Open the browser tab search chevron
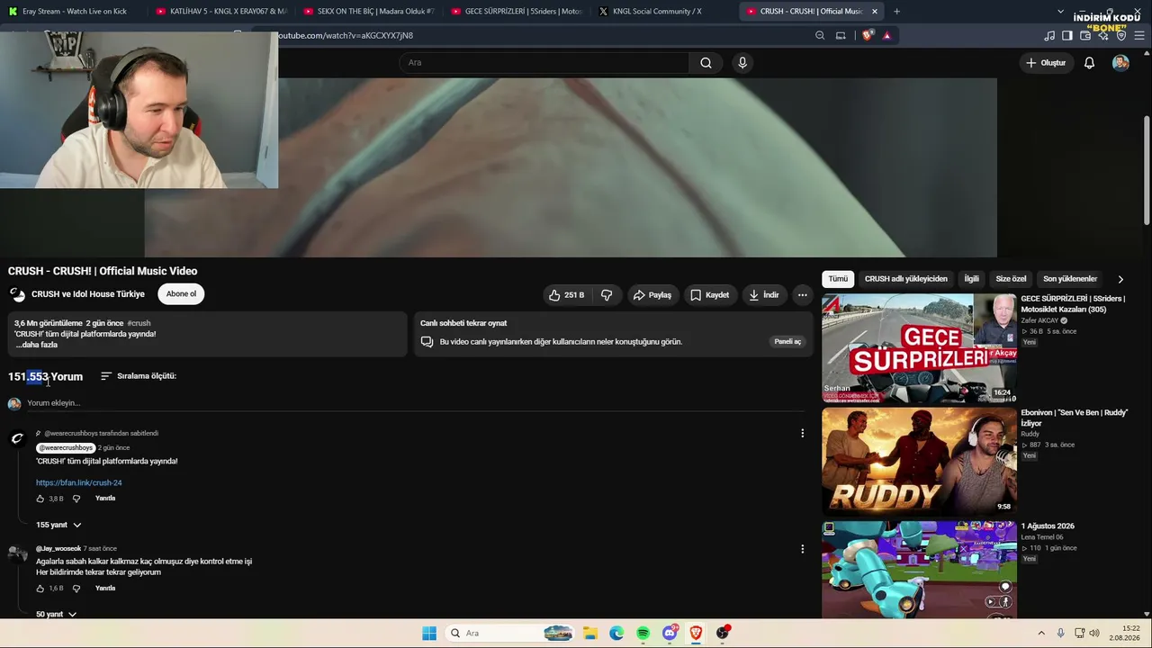Image resolution: width=1152 pixels, height=648 pixels. tap(1060, 12)
